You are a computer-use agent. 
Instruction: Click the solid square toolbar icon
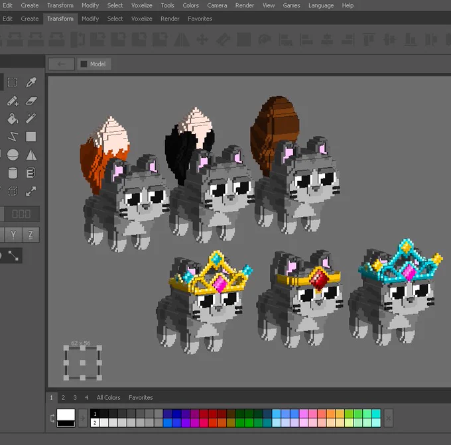[243, 40]
